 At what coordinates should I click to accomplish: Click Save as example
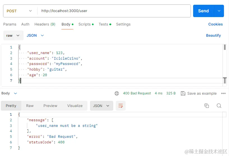click(x=202, y=93)
